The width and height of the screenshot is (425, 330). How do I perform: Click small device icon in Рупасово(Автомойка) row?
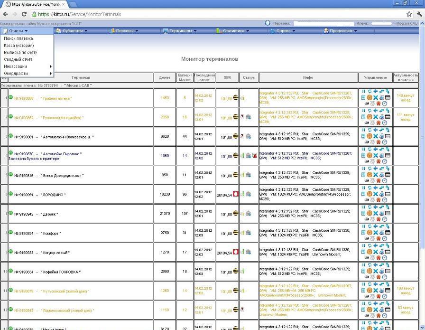tap(367, 123)
